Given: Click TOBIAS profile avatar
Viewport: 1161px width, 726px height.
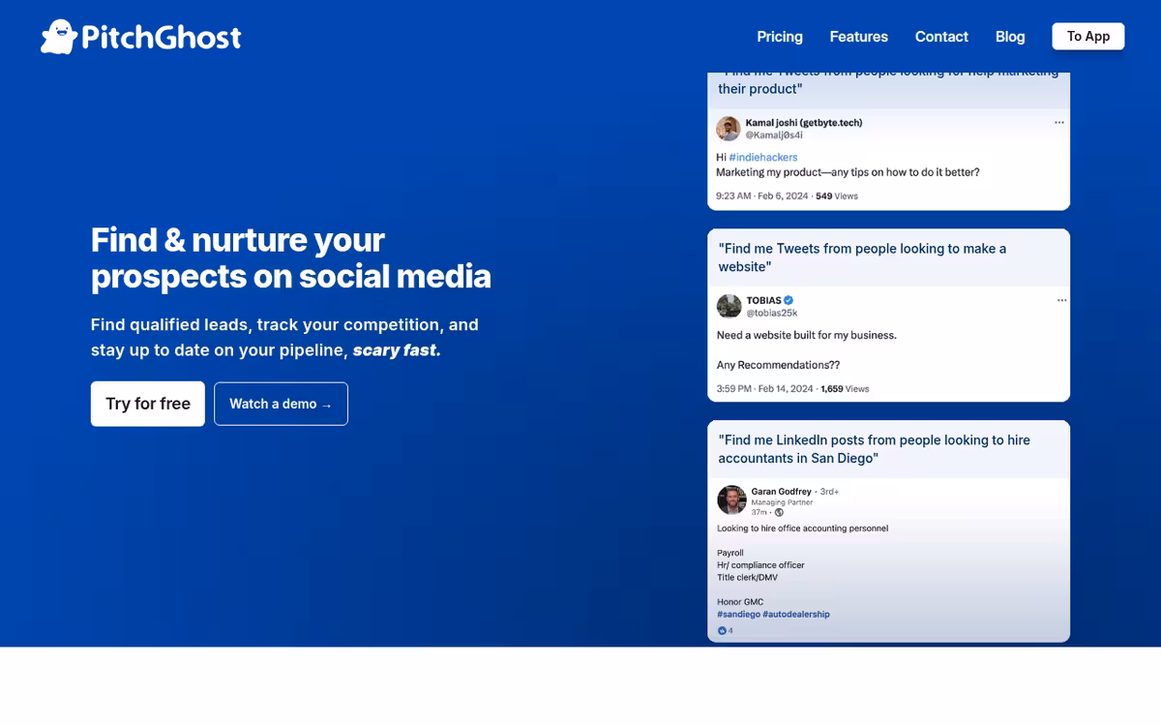Looking at the screenshot, I should click(729, 306).
